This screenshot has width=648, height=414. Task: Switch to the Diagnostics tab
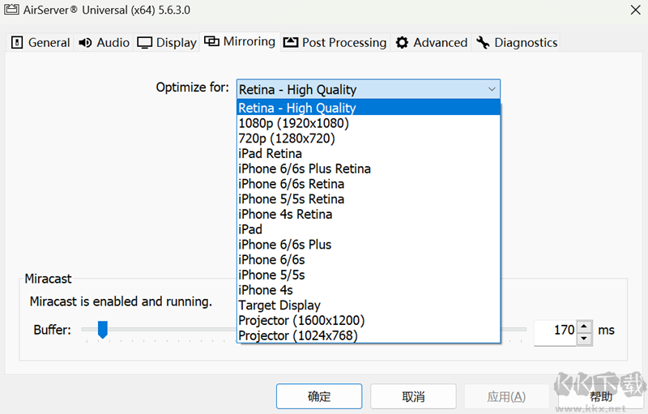pos(517,43)
